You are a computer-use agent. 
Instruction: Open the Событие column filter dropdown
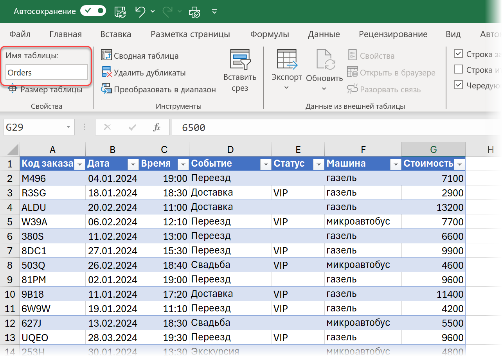coord(266,165)
